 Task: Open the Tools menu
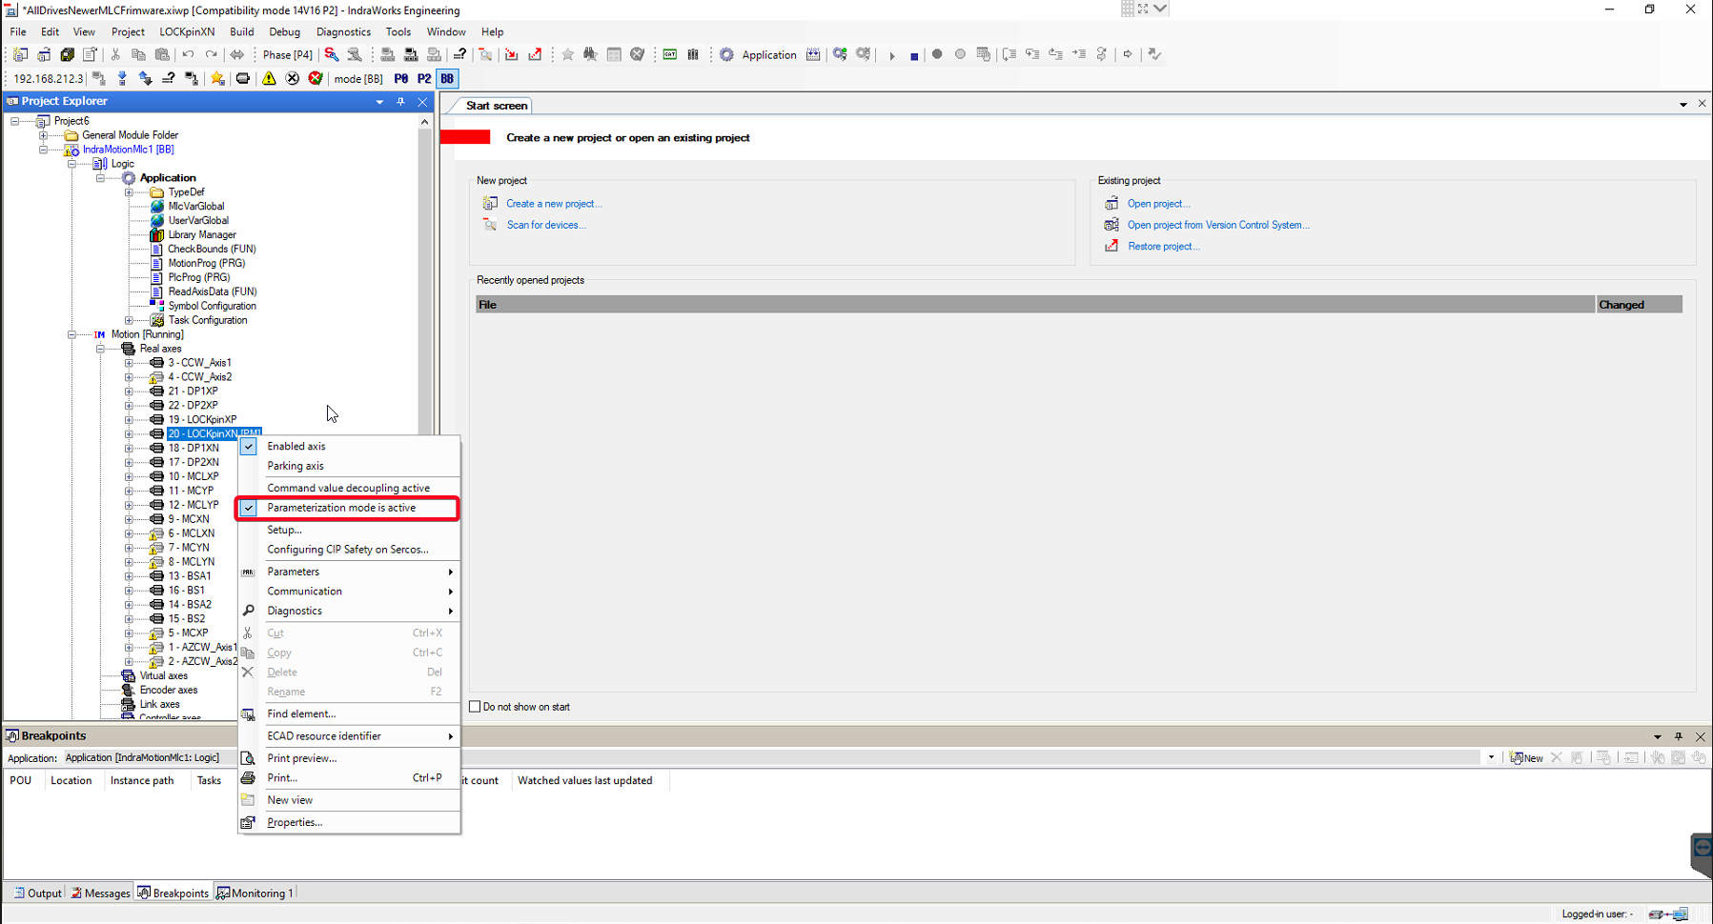(398, 31)
